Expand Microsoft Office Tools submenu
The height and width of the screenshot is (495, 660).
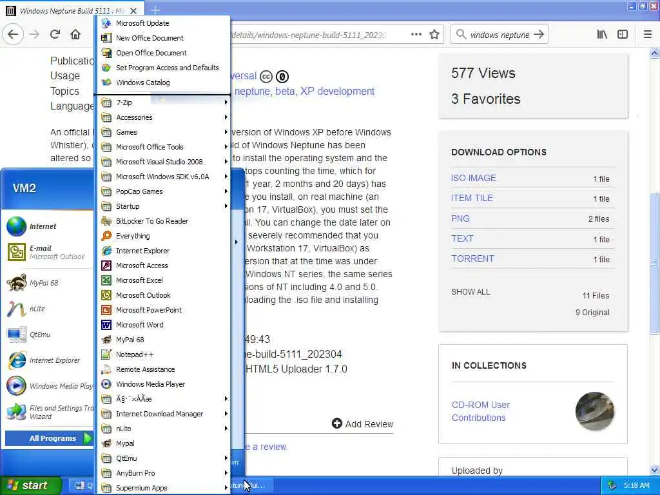point(163,147)
